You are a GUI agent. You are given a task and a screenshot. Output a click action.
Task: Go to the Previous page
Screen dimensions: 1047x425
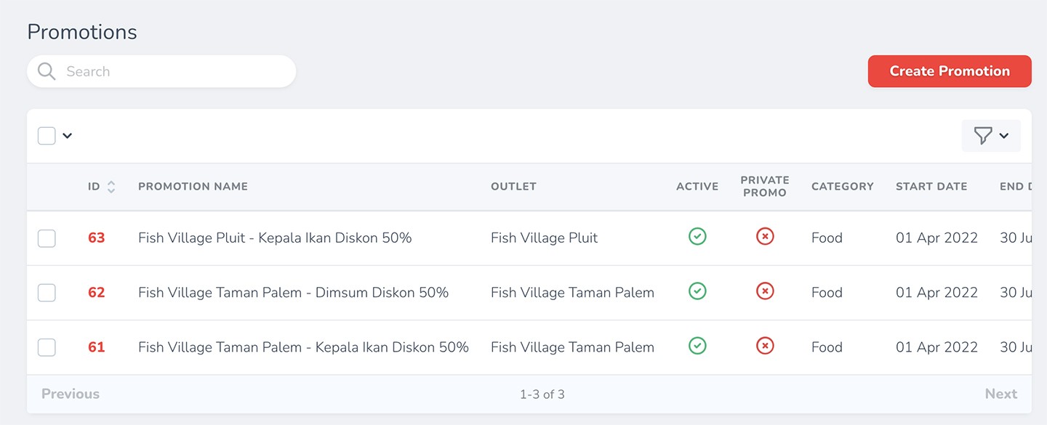pyautogui.click(x=71, y=394)
